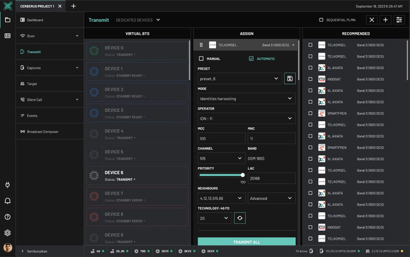This screenshot has height=257, width=410.
Task: Open notifications bell in left sidebar
Action: 8,201
